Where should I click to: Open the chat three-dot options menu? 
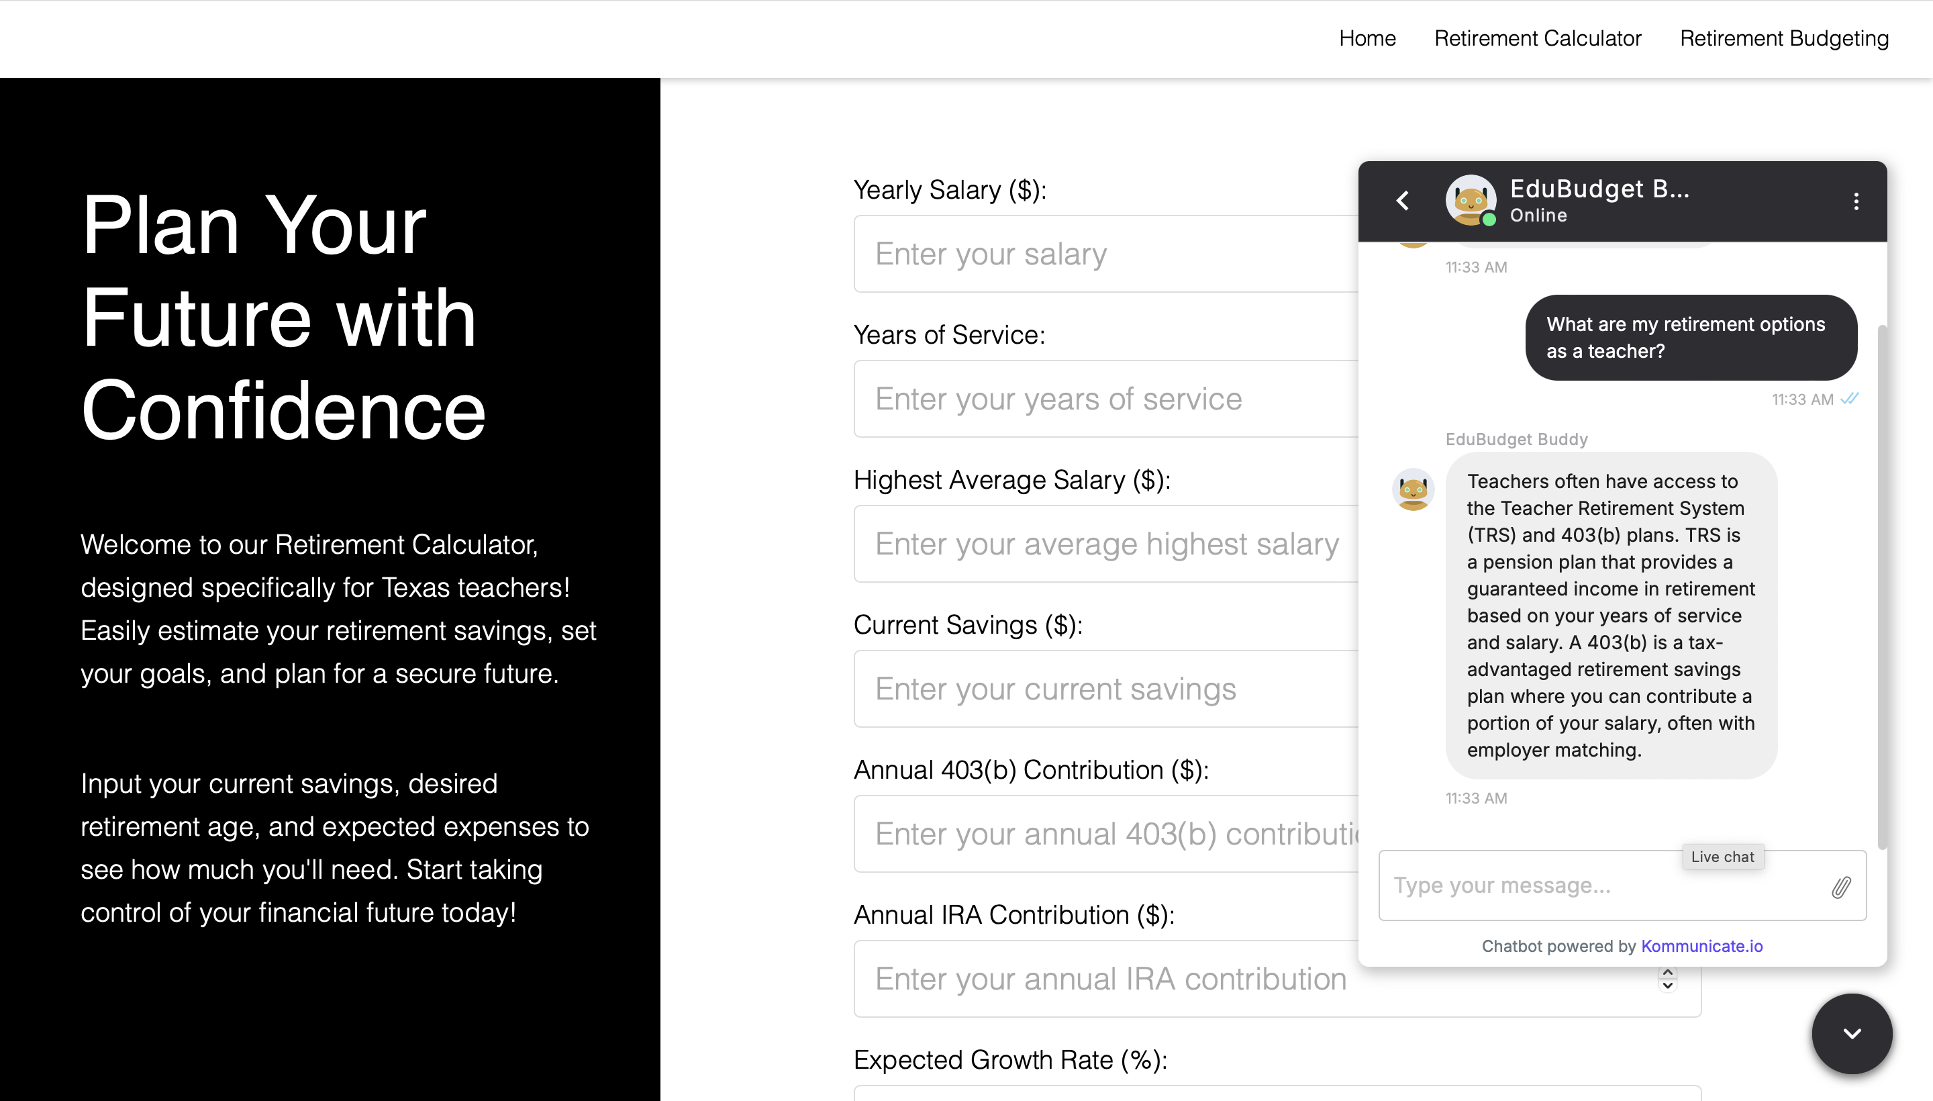pyautogui.click(x=1856, y=201)
